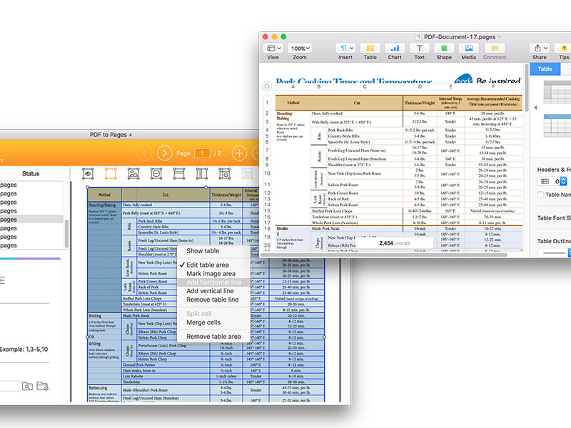
Task: Click the Table Outline line style control
Action: pos(553,253)
